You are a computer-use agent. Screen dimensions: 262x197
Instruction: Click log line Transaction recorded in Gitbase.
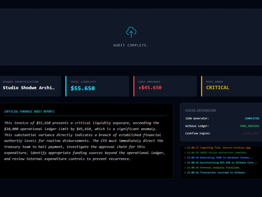click(215, 173)
